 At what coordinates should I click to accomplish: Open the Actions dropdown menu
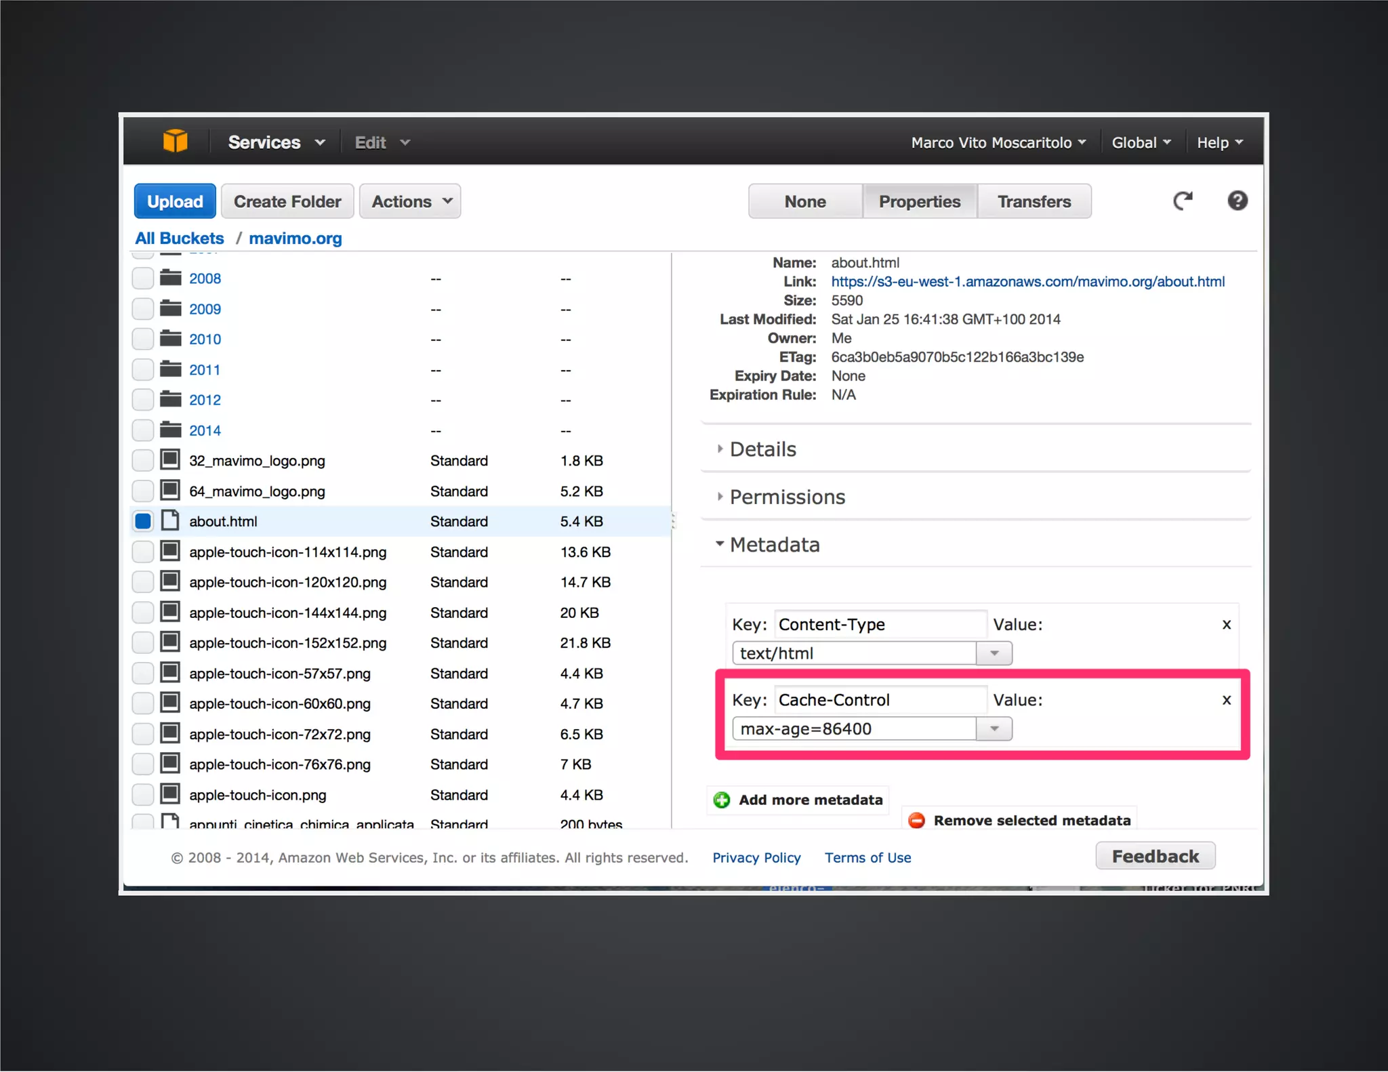(410, 201)
